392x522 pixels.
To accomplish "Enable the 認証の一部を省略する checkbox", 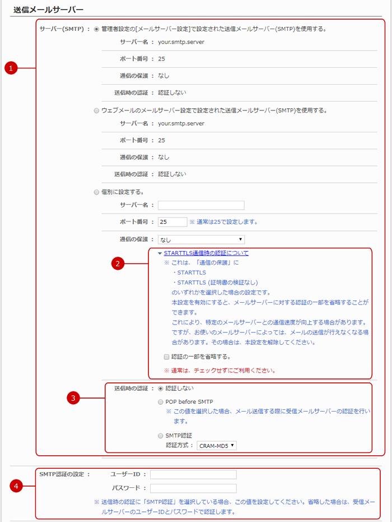I will click(x=166, y=357).
